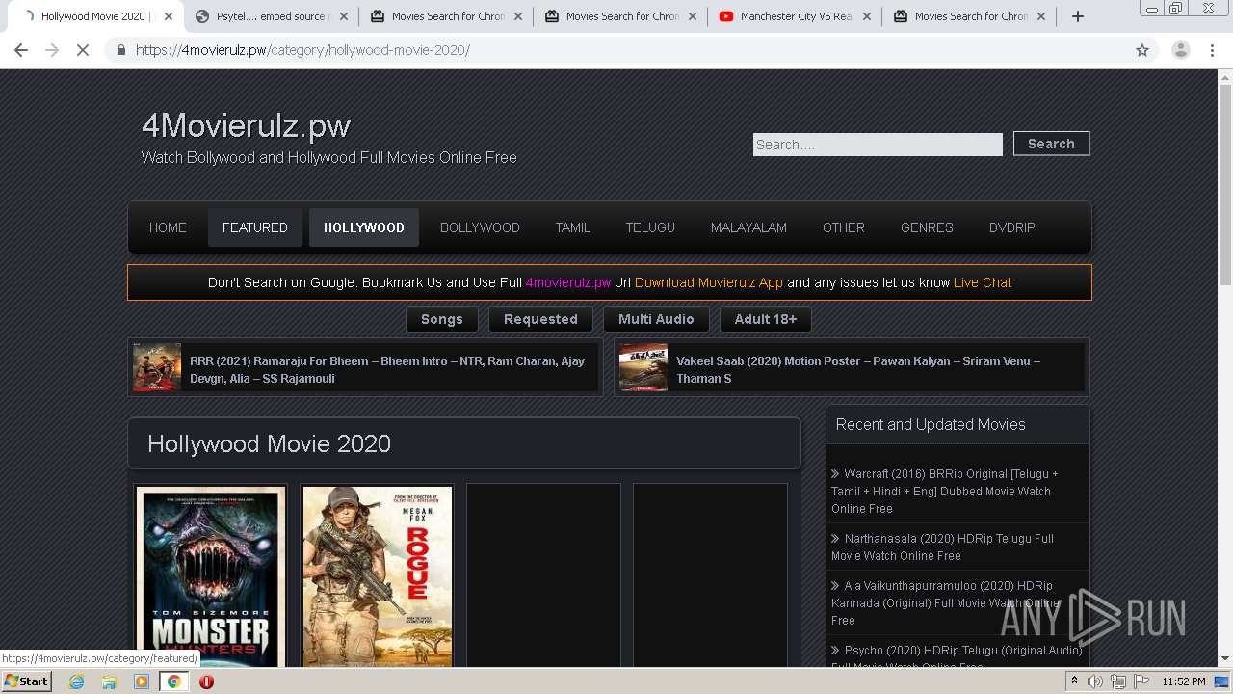Image resolution: width=1233 pixels, height=694 pixels.
Task: Open the BOLLYWOOD menu item
Action: [x=480, y=227]
